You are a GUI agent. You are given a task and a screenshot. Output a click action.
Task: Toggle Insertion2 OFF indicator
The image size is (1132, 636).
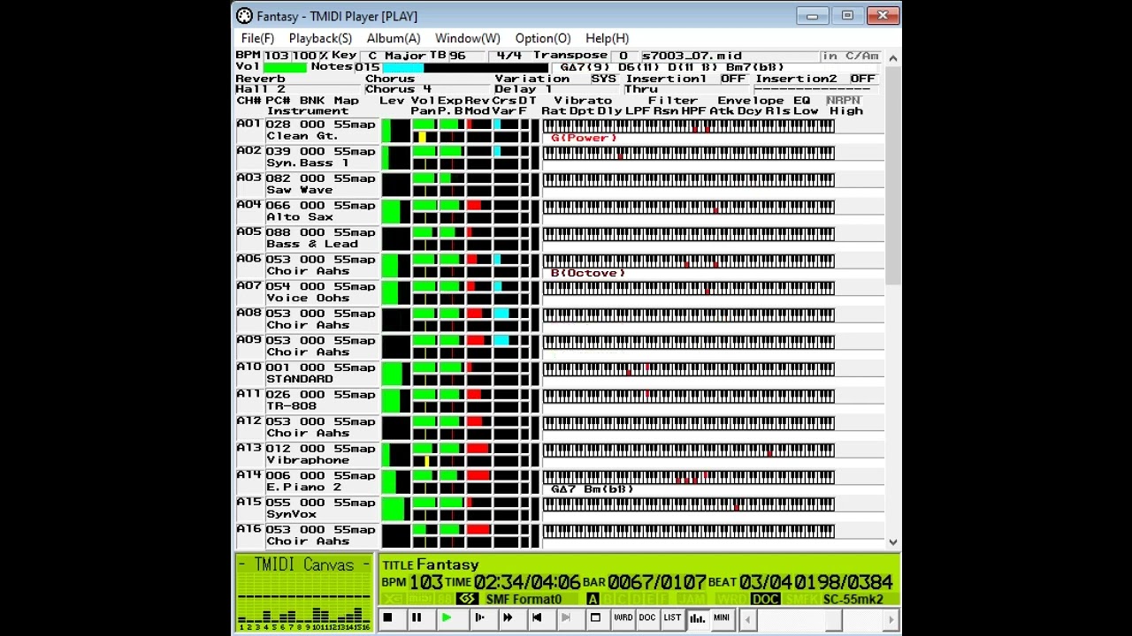click(x=862, y=79)
